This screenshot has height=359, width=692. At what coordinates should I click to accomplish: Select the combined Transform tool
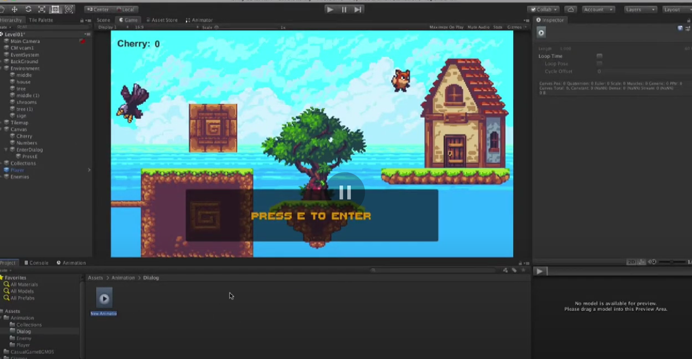coord(69,9)
